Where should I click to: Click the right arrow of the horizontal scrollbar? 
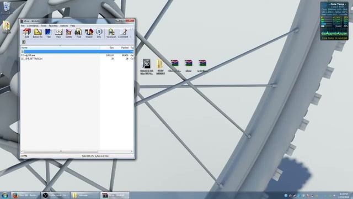click(x=132, y=151)
